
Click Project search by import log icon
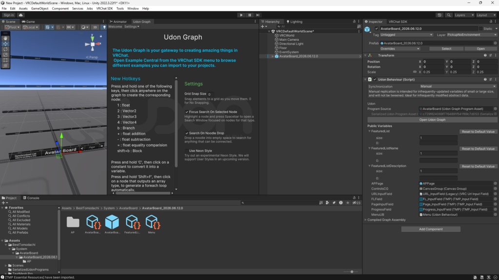tap(341, 203)
